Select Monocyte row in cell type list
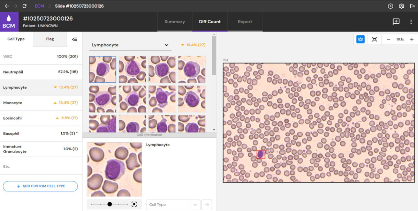Image resolution: width=418 pixels, height=211 pixels. 41,103
